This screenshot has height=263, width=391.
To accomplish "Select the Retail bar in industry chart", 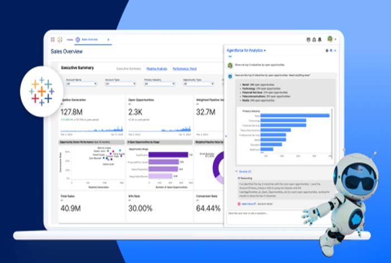I will pos(295,116).
